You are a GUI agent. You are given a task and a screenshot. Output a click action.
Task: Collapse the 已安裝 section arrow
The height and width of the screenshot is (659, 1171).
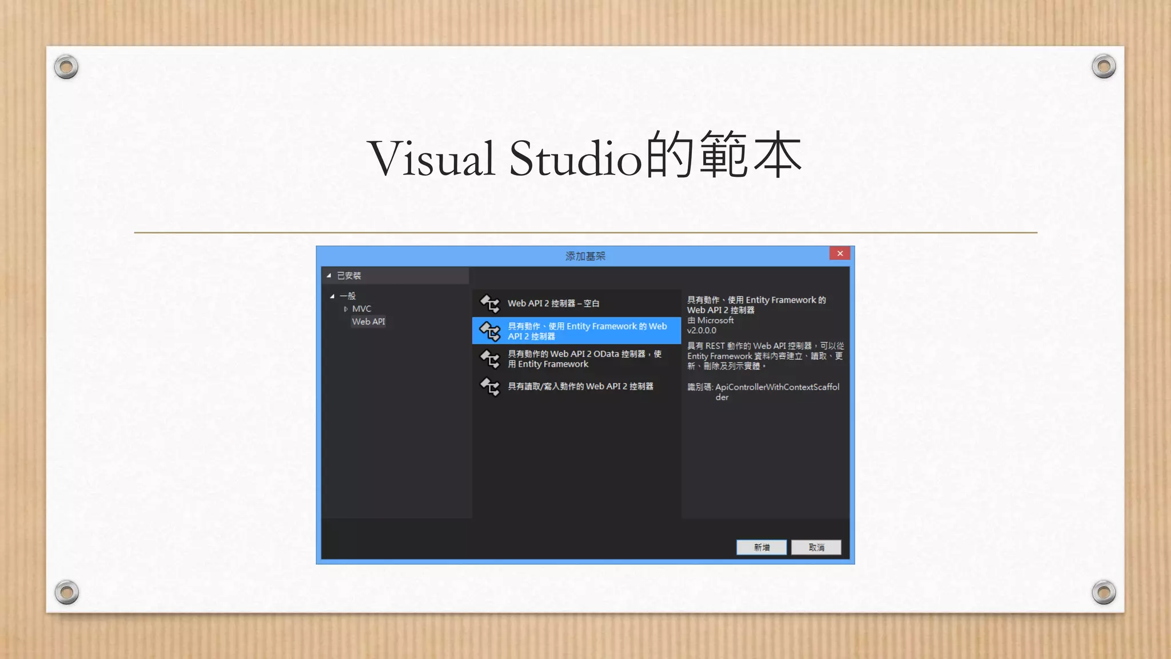click(329, 276)
